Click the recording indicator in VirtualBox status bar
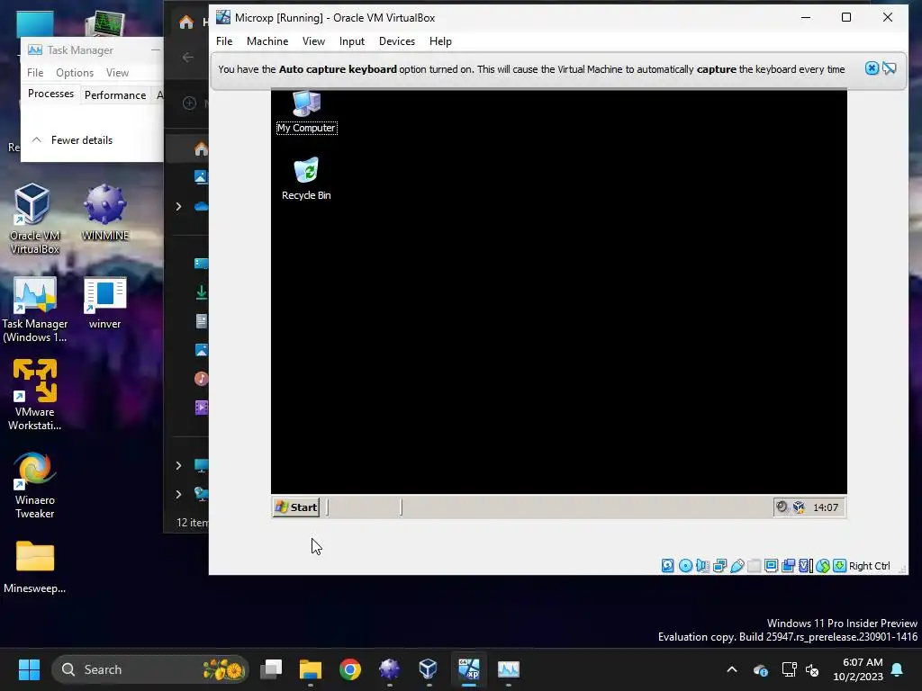 [x=788, y=566]
